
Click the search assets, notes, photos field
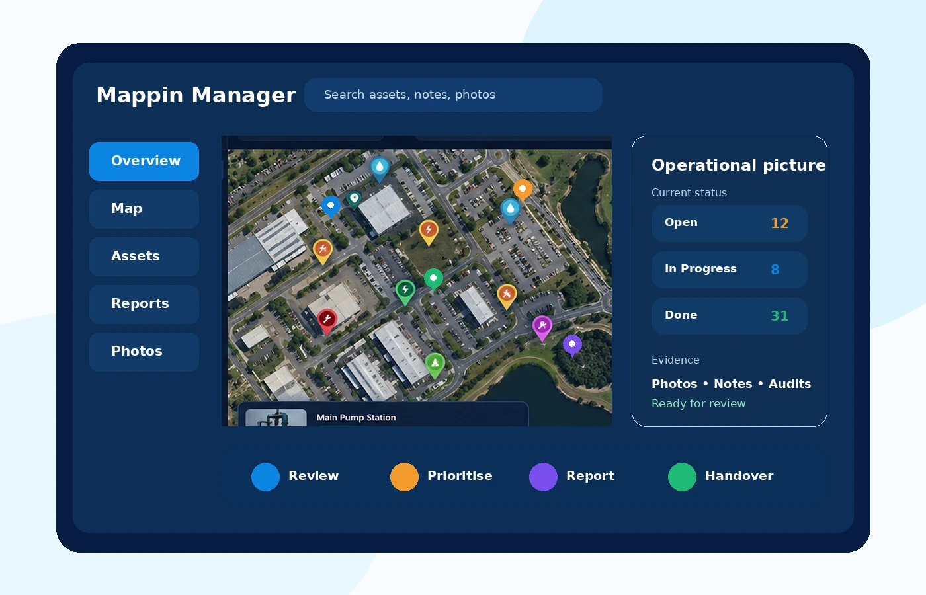[453, 95]
